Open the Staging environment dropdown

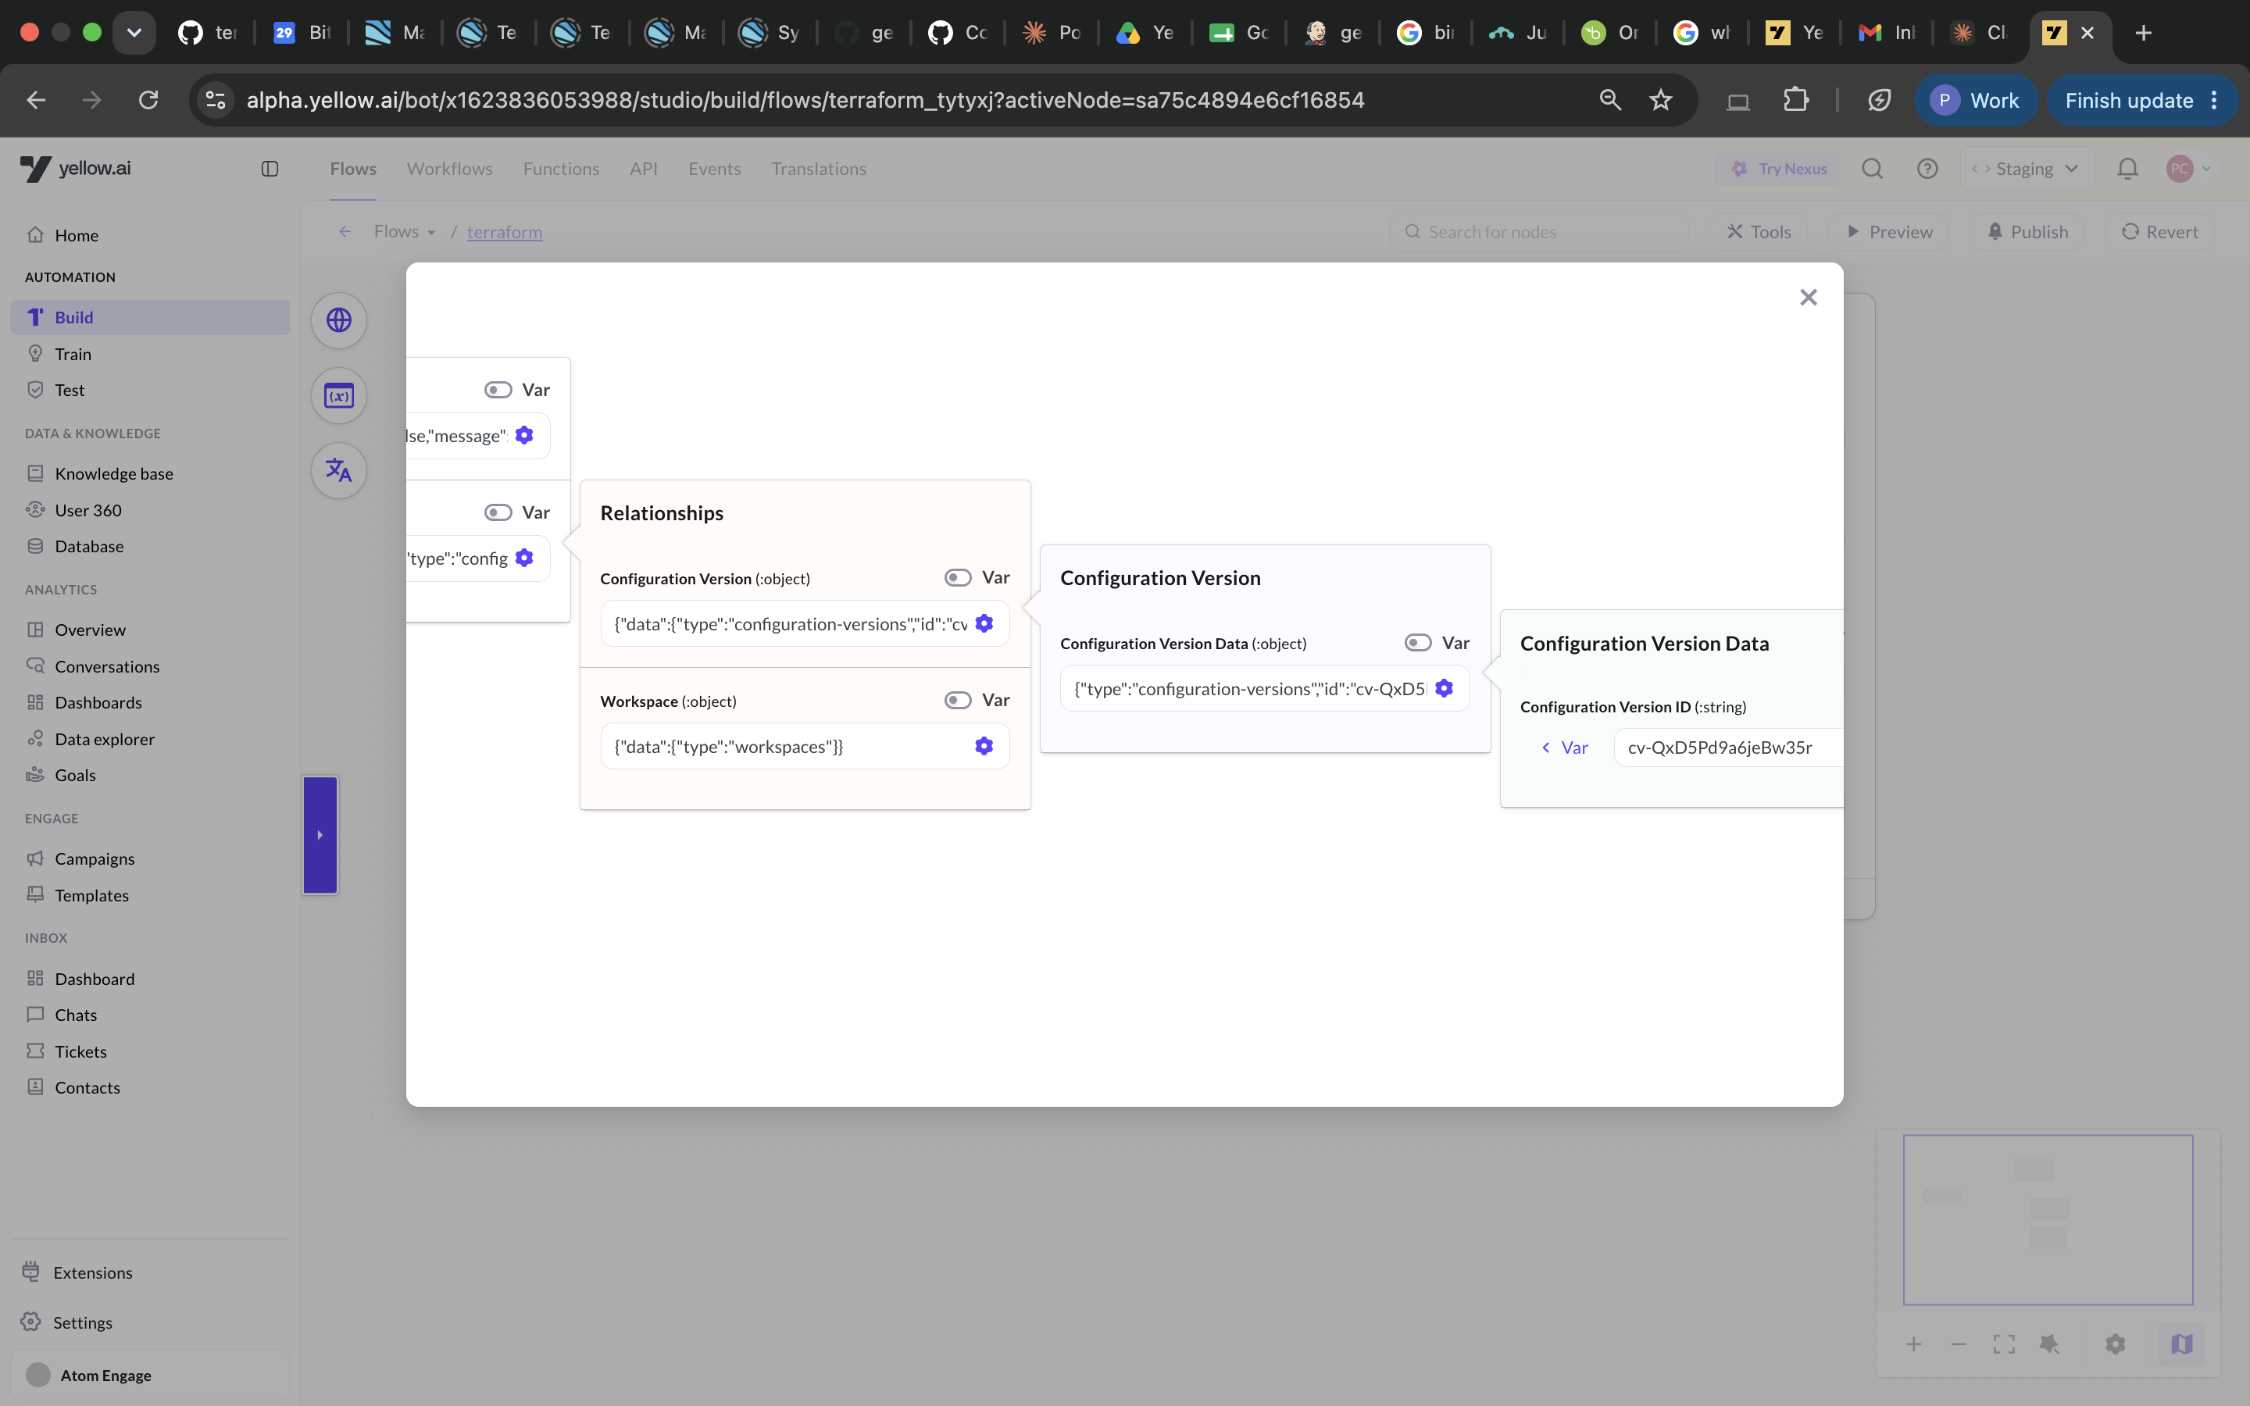coord(2026,168)
